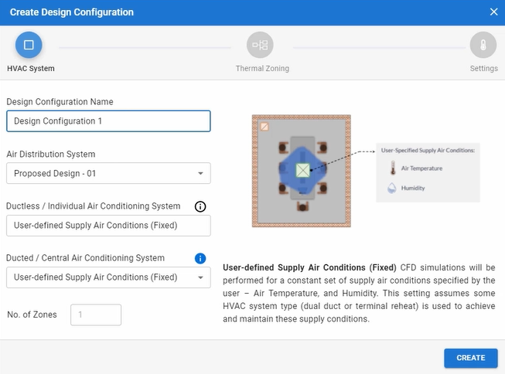Click the Thermal Zoning step icon

tap(260, 45)
